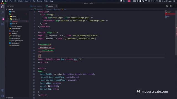Open the AirPlay display menu
This screenshot has width=177, height=99.
pos(143,1)
